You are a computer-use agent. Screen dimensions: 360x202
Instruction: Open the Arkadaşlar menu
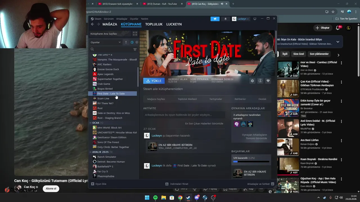[122, 19]
